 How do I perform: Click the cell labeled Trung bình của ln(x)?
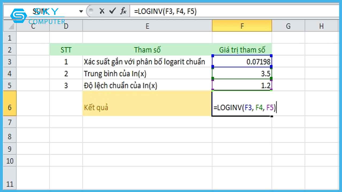point(147,74)
